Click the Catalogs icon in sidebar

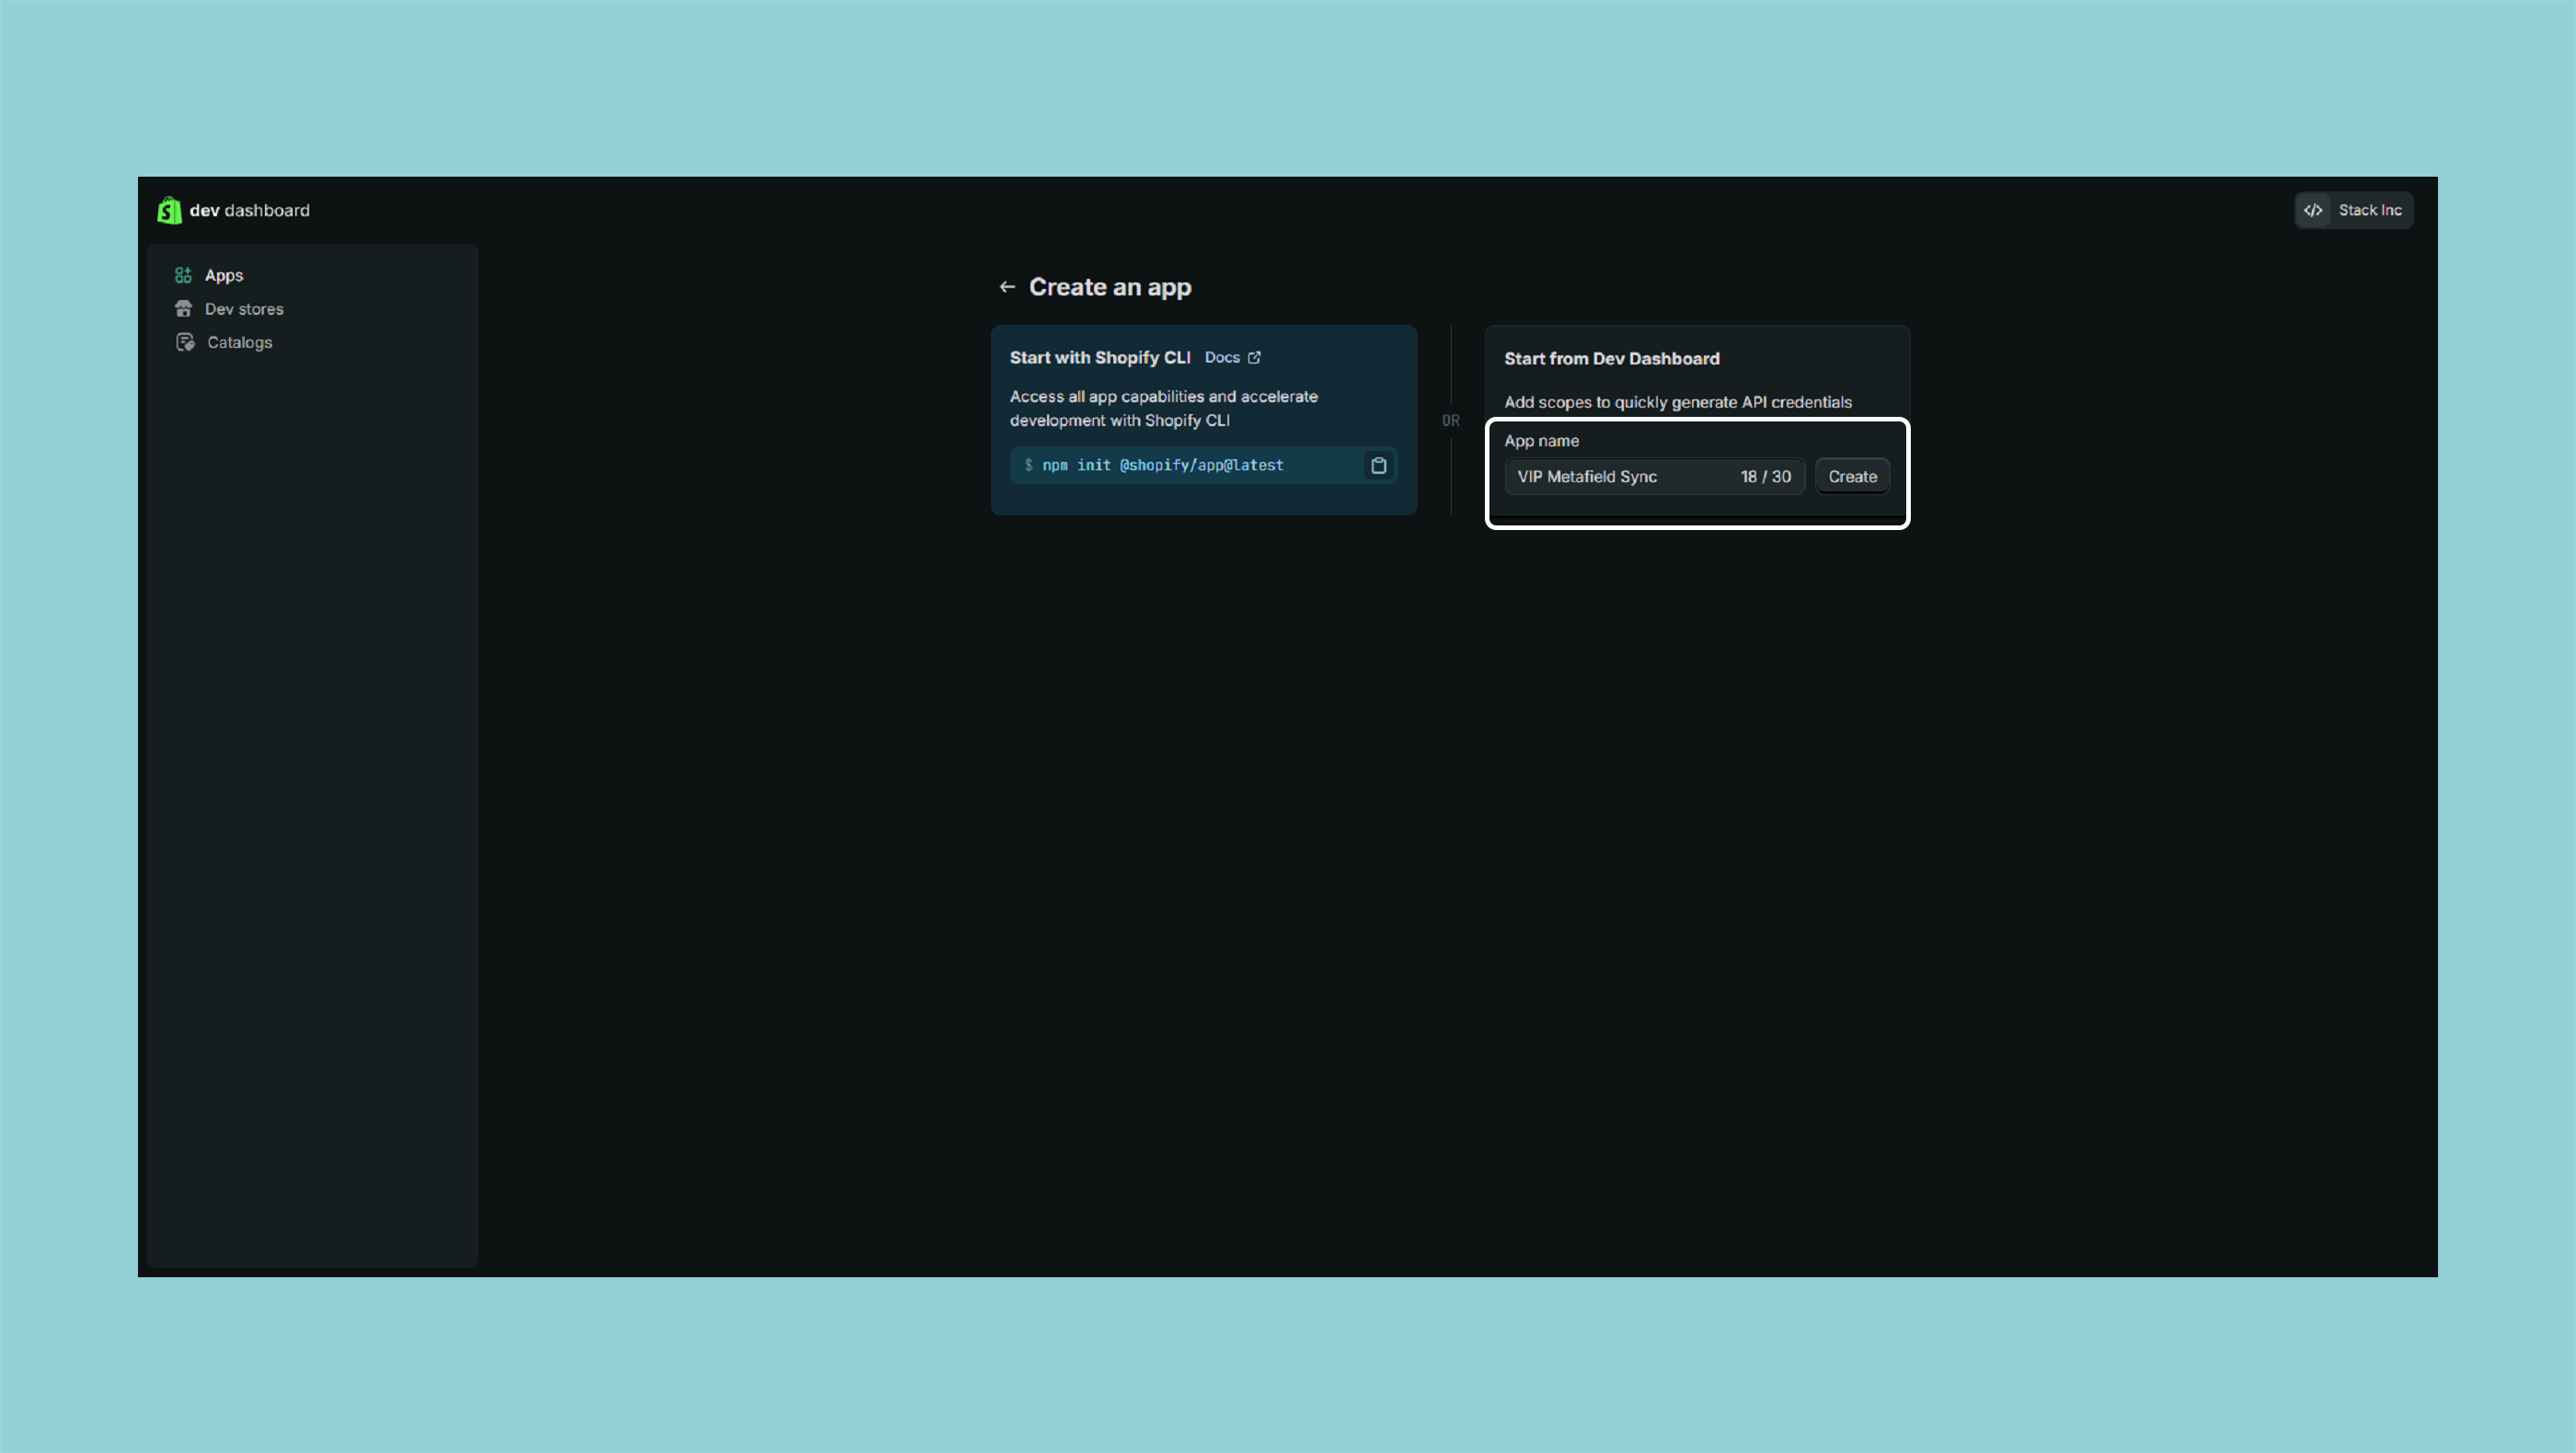coord(185,342)
